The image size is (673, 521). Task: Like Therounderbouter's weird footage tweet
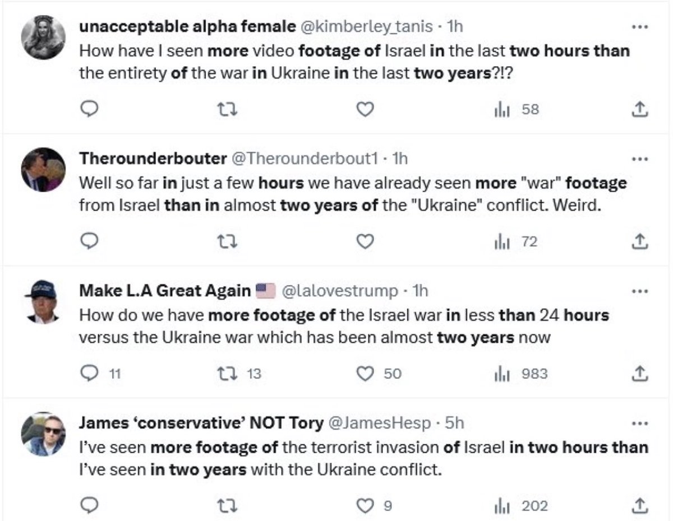366,242
